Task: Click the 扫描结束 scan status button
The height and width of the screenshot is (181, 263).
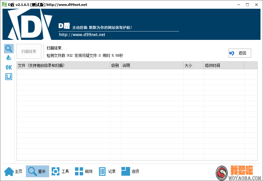Action: click(x=29, y=51)
